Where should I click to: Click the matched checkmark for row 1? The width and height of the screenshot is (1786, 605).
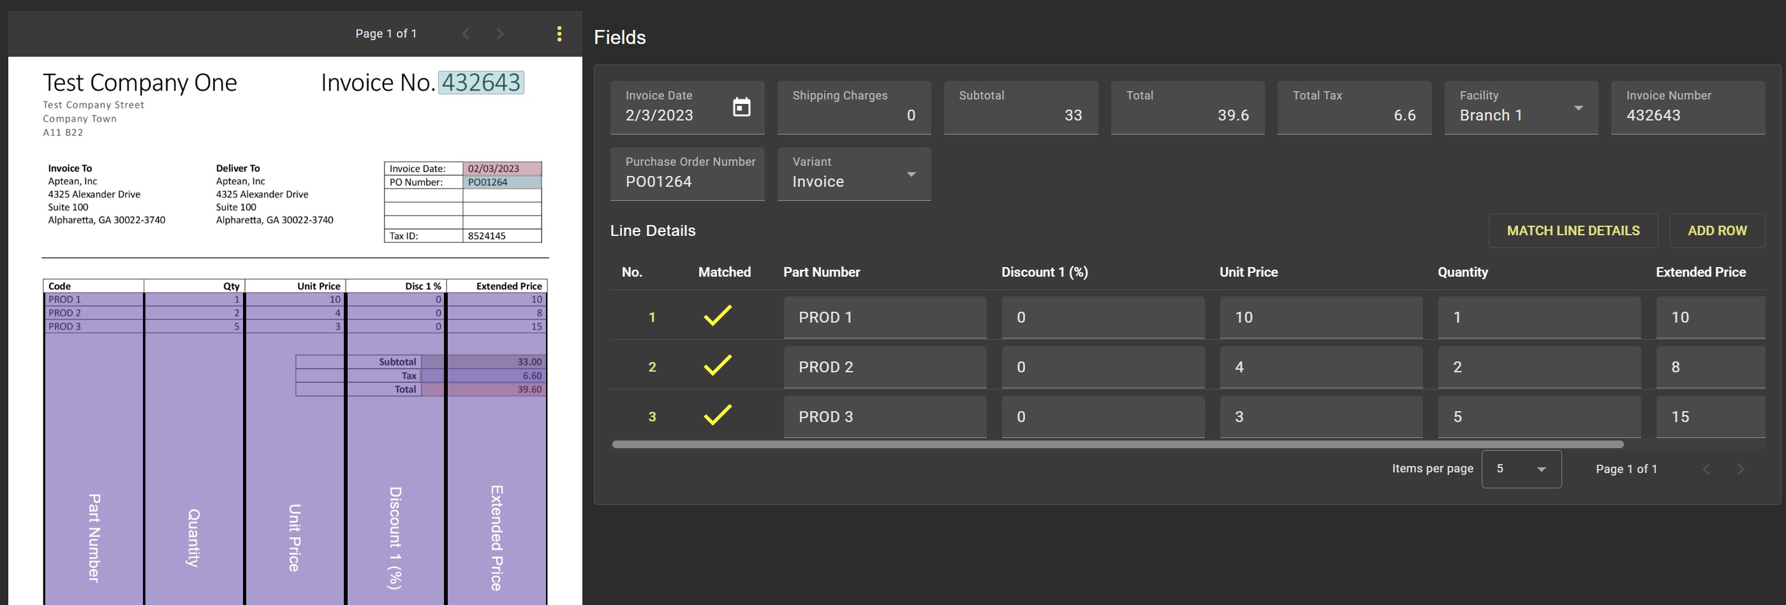tap(717, 316)
